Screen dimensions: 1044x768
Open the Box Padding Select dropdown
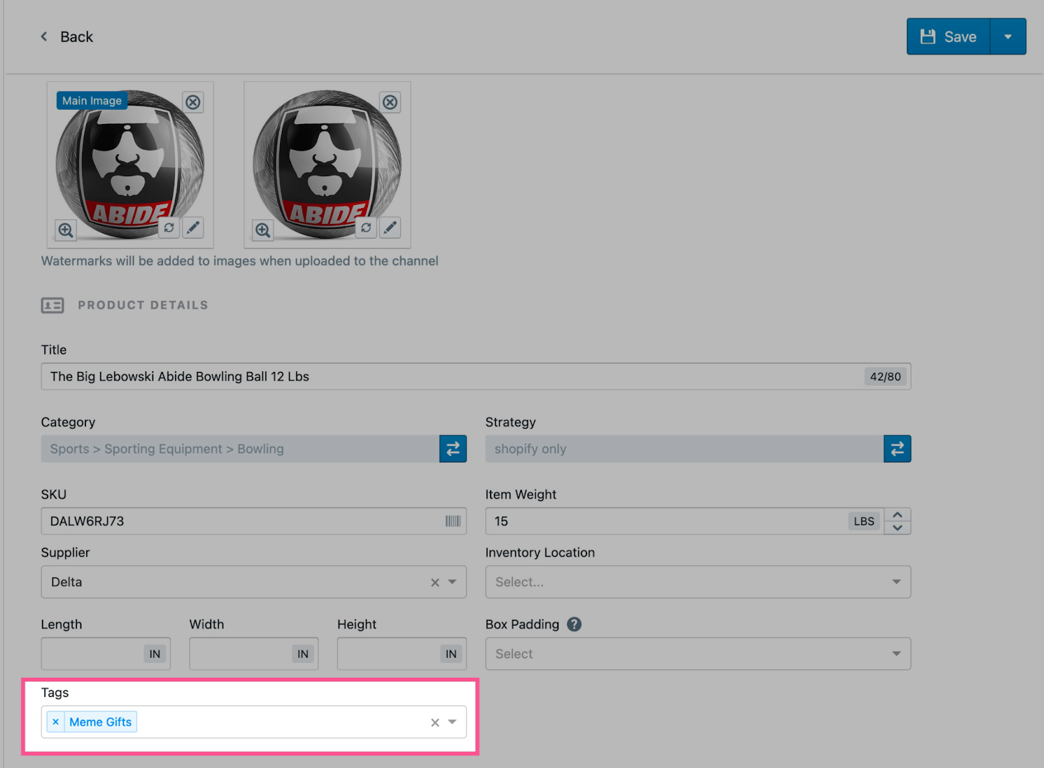tap(698, 654)
